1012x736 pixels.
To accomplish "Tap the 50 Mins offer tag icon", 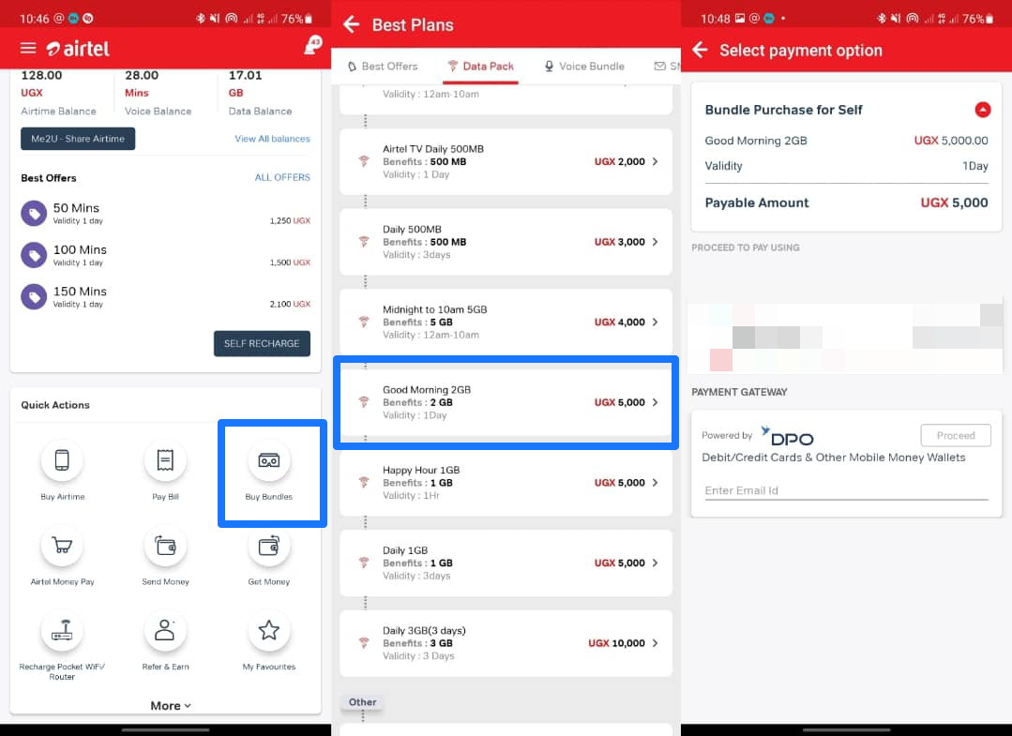I will [34, 214].
